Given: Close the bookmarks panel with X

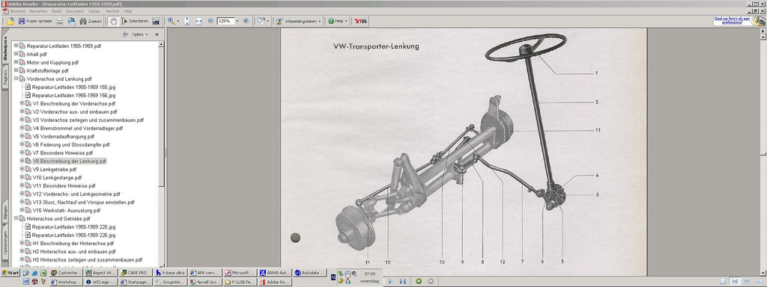Looking at the screenshot, I should coord(157,34).
